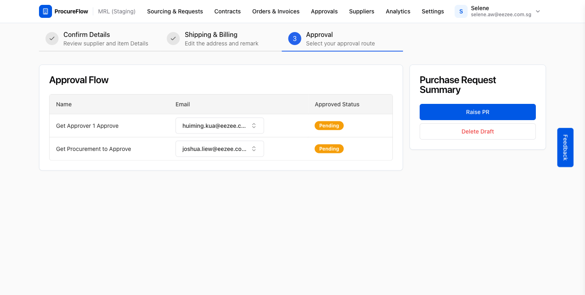This screenshot has width=585, height=295.
Task: Click the ProcureFlow logo icon
Action: tap(45, 11)
